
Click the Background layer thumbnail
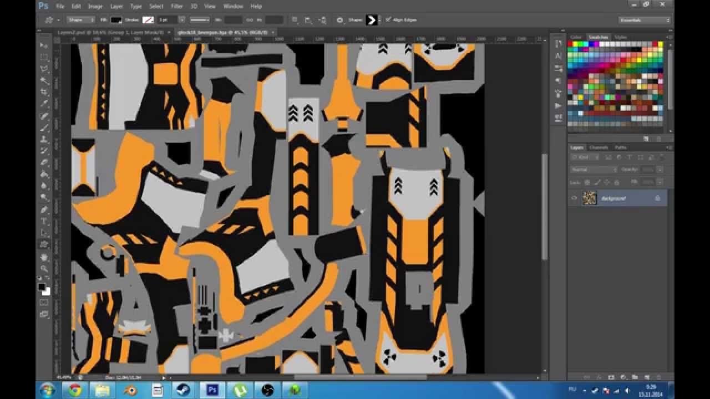(x=589, y=198)
